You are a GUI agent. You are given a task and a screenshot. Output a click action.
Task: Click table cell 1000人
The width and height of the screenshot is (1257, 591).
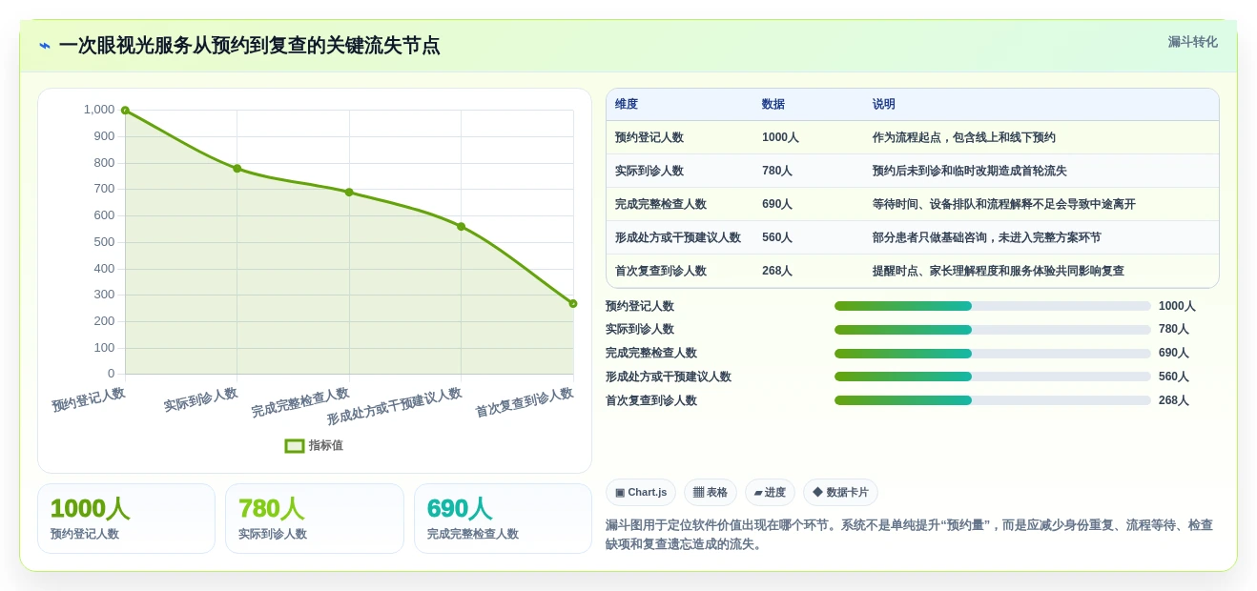[x=780, y=138]
